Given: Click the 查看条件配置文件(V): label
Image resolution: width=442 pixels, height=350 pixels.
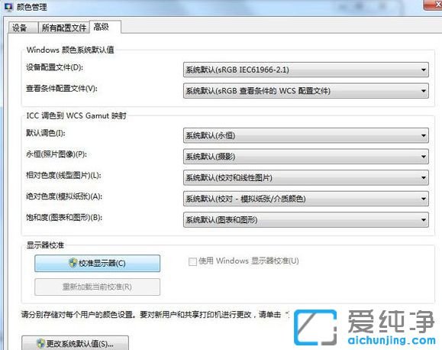Looking at the screenshot, I should coord(62,89).
